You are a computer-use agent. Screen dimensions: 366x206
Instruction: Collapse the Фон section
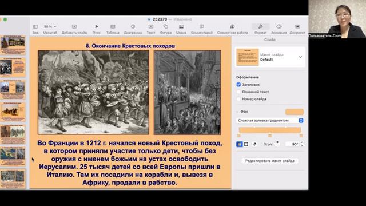238,112
